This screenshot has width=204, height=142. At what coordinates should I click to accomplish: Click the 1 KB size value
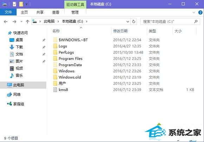pos(190,90)
